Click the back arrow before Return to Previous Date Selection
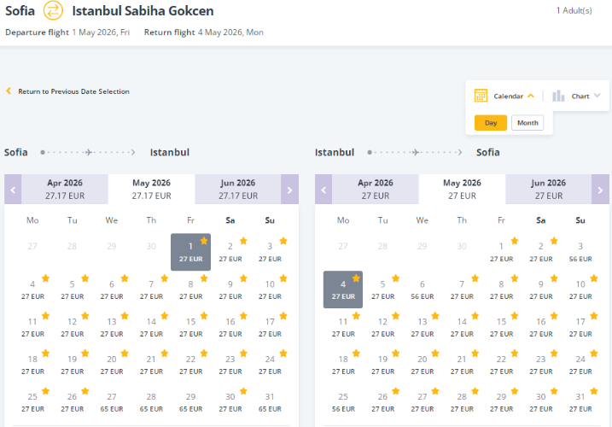Screen dimensions: 612x427 (x=9, y=91)
